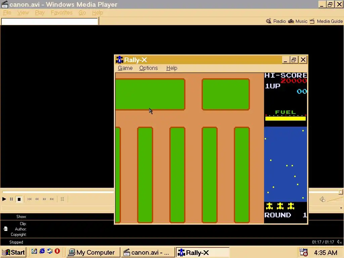Click the Rally-X title bar car icon
This screenshot has height=258, width=344.
tap(120, 60)
